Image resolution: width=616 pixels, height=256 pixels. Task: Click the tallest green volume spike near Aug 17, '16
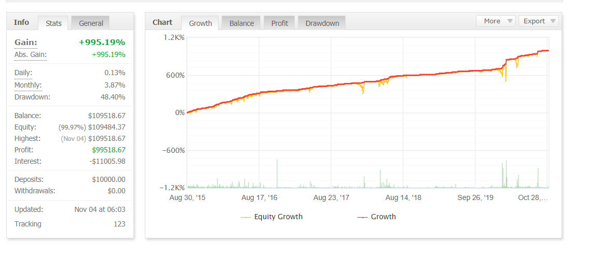coord(277,174)
